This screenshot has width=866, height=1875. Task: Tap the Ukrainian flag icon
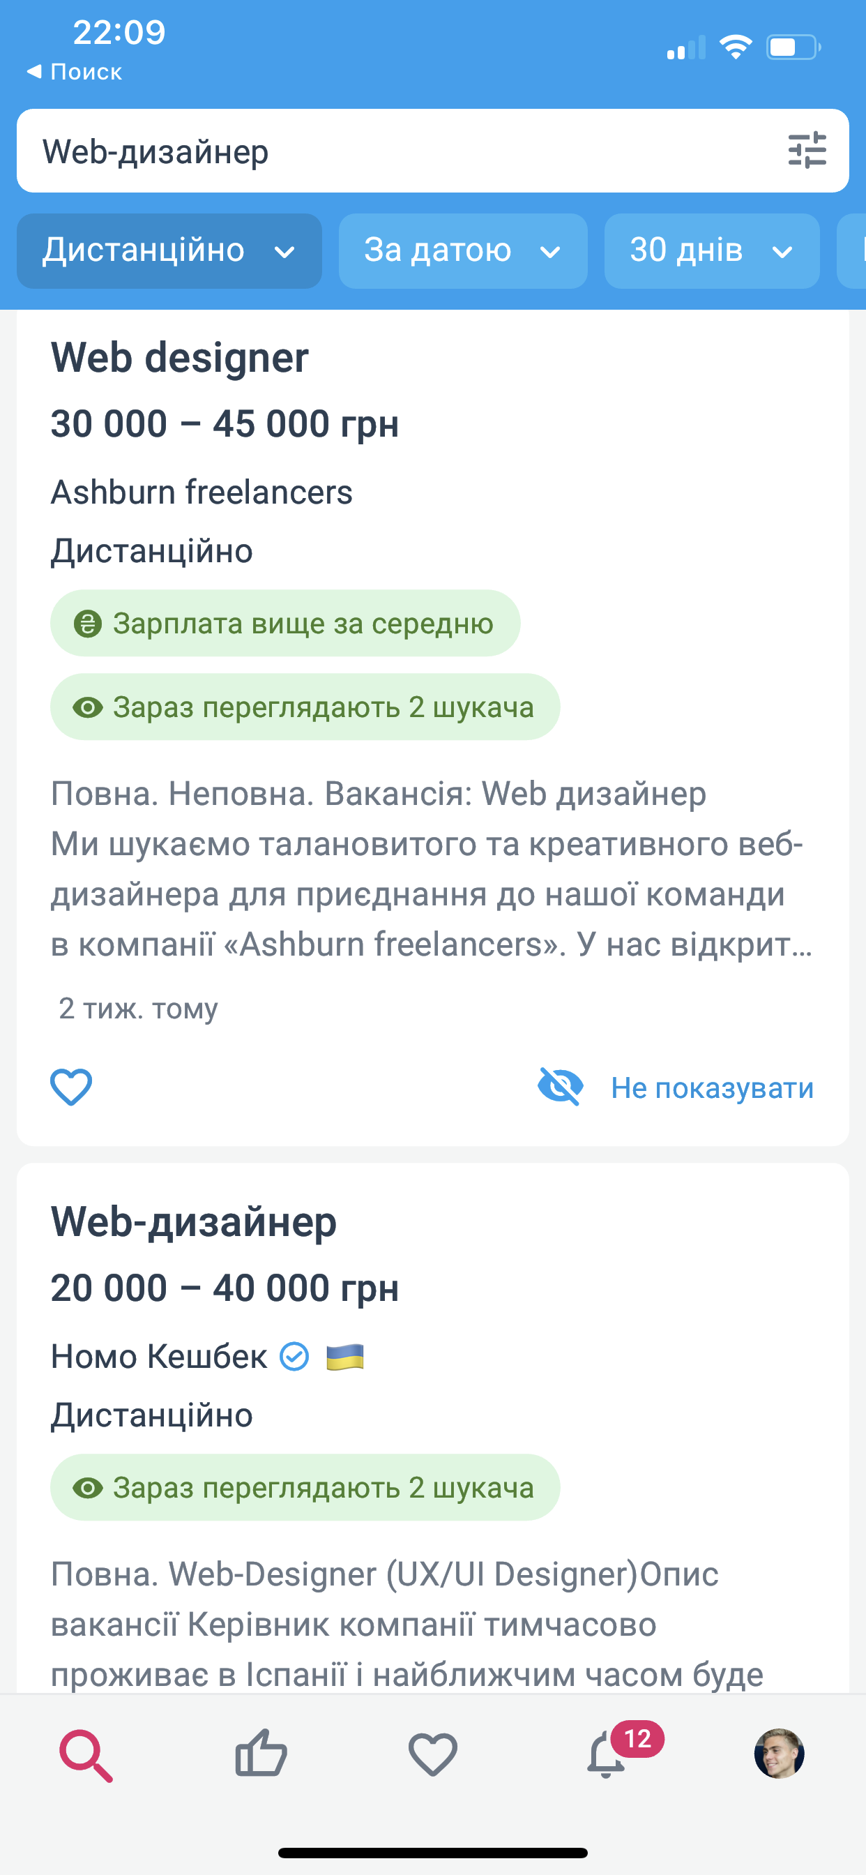[x=345, y=1357]
